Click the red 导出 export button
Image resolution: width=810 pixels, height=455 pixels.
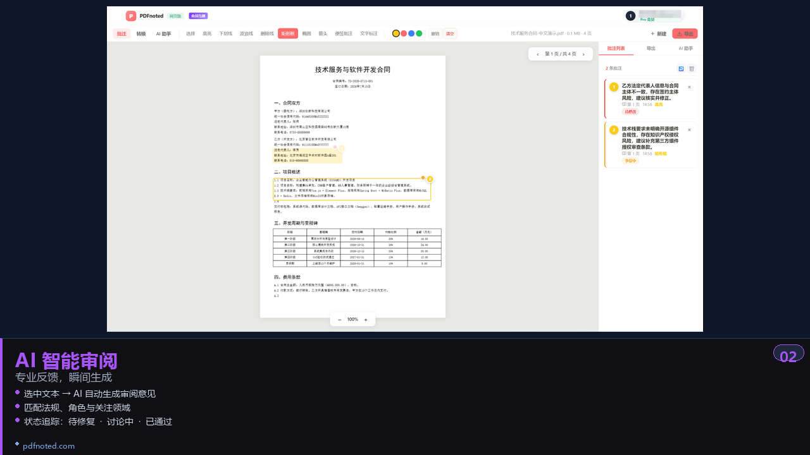pyautogui.click(x=685, y=33)
